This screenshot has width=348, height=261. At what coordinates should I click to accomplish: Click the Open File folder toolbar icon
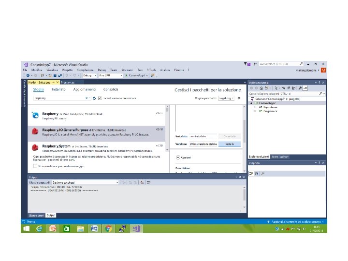point(50,75)
